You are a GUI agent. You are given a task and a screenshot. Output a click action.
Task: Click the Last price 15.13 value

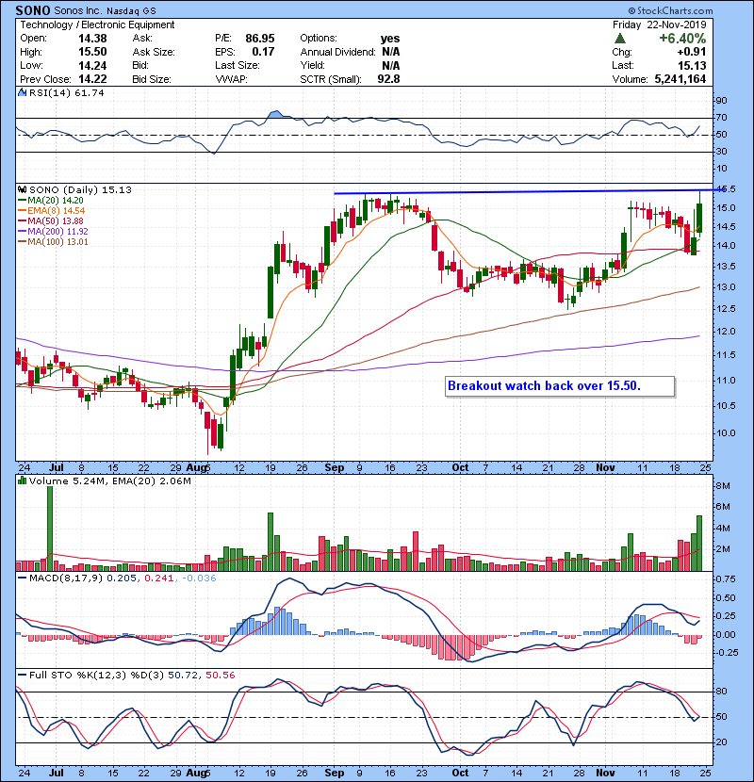click(692, 65)
